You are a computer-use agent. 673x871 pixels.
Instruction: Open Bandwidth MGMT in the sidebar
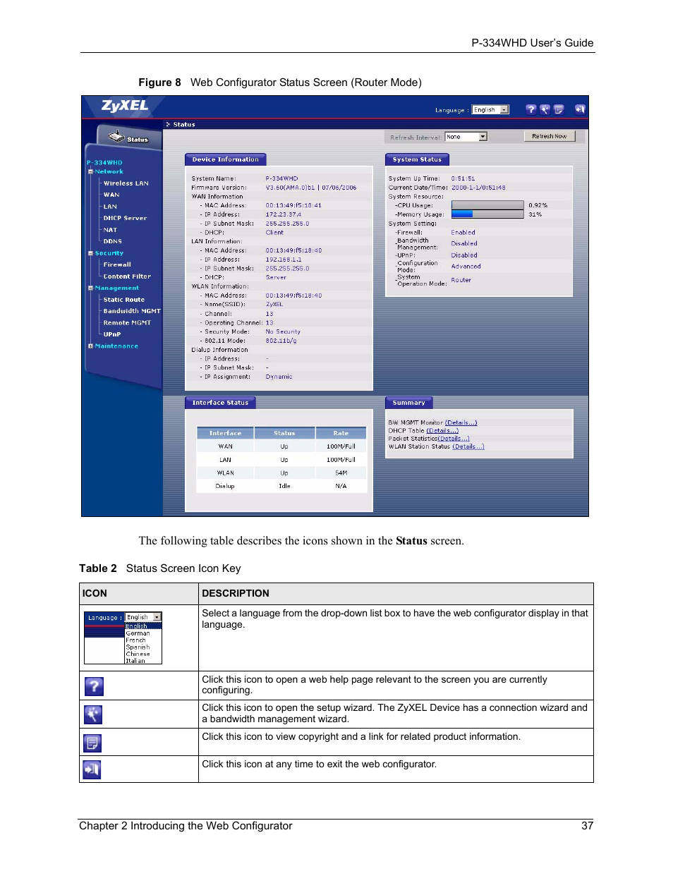pos(132,311)
